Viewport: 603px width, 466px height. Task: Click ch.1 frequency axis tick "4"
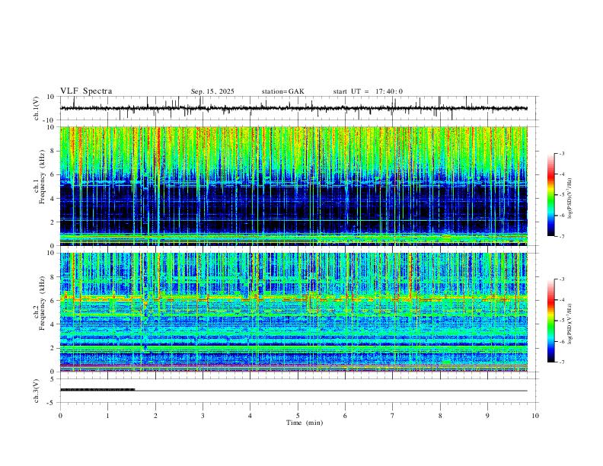tap(53, 199)
